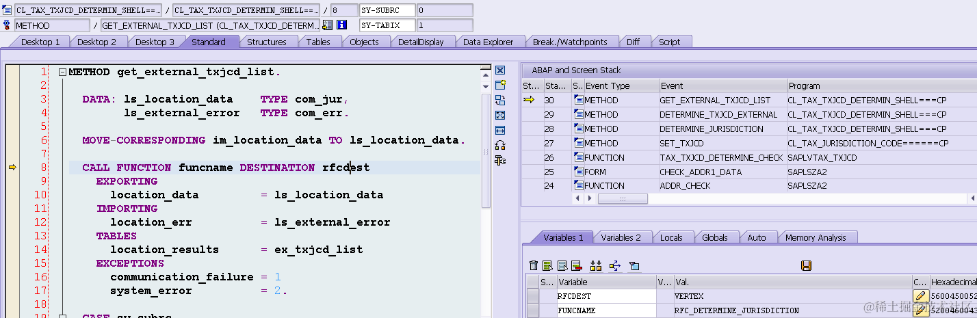This screenshot has height=318, width=977.
Task: Collapse the METHOD get_external_txjcd_list code block
Action: coord(62,72)
